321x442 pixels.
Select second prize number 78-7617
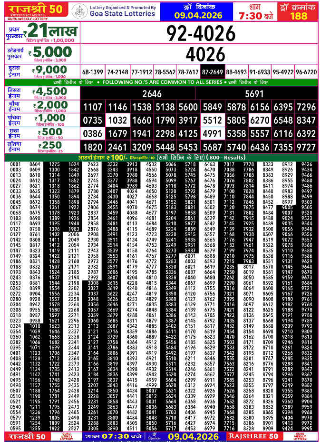pos(188,72)
